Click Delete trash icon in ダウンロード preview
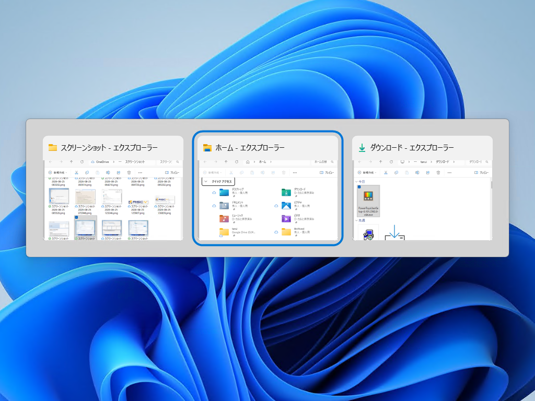This screenshot has width=535, height=401. [438, 172]
